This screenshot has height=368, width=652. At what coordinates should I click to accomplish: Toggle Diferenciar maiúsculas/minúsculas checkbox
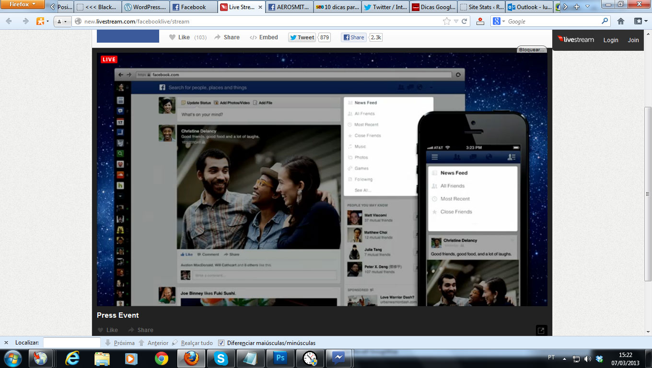tap(221, 343)
